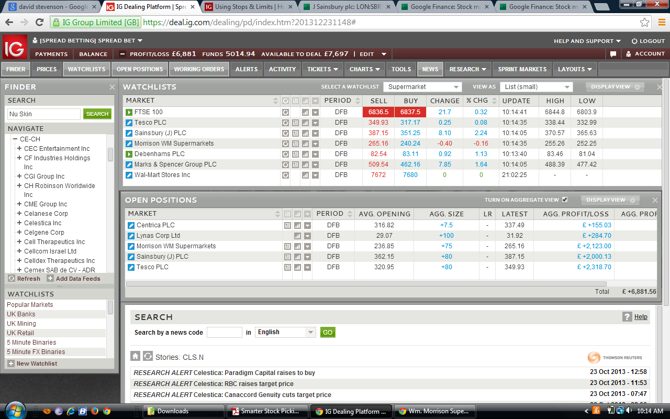The height and width of the screenshot is (419, 670).
Task: Open Downloads folder in Windows taskbar
Action: tap(183, 411)
